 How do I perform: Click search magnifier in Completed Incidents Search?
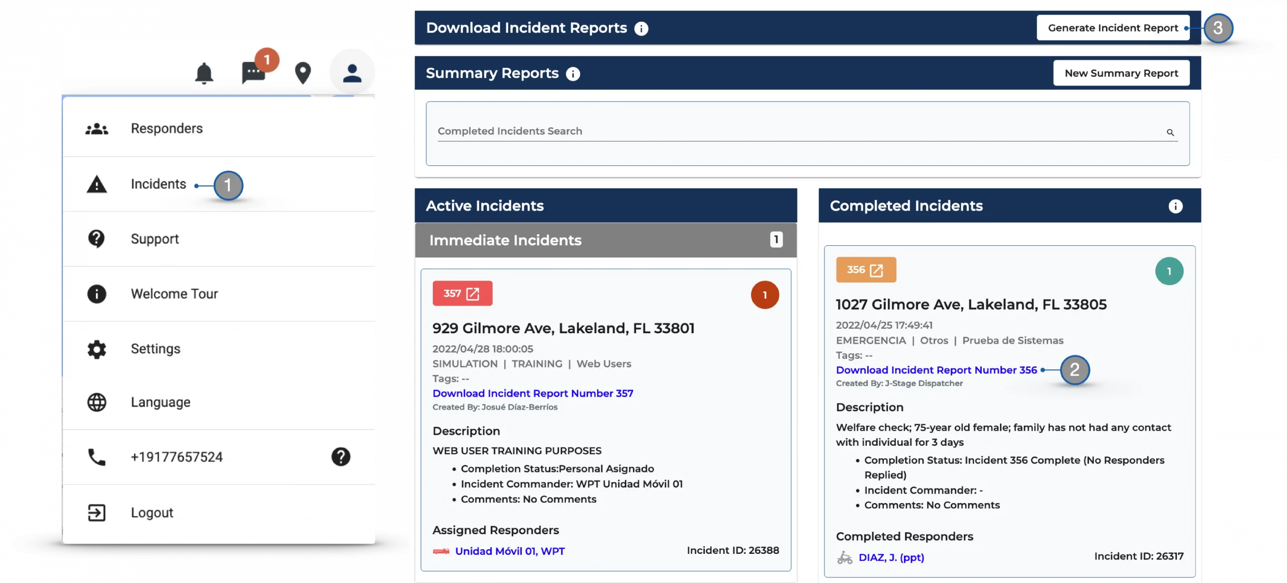[1170, 133]
